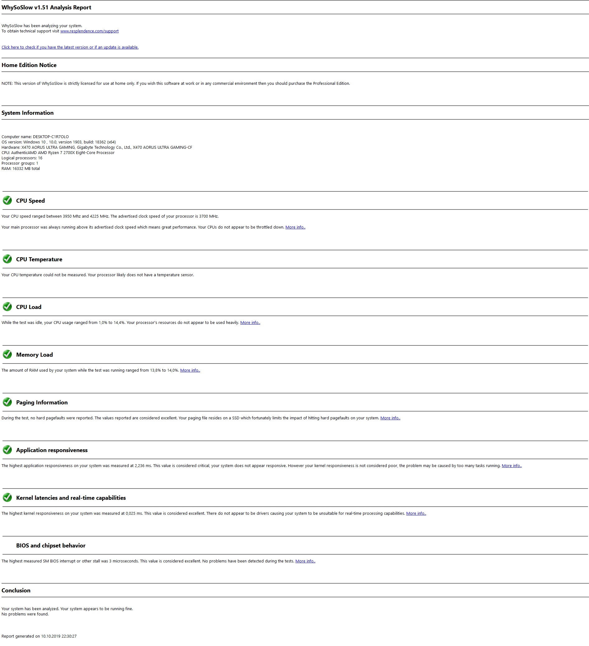Image resolution: width=589 pixels, height=646 pixels.
Task: Click the Home Edition Notice heading
Action: [29, 65]
